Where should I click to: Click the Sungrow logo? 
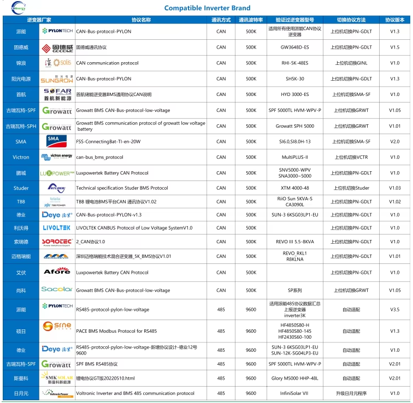(57, 79)
